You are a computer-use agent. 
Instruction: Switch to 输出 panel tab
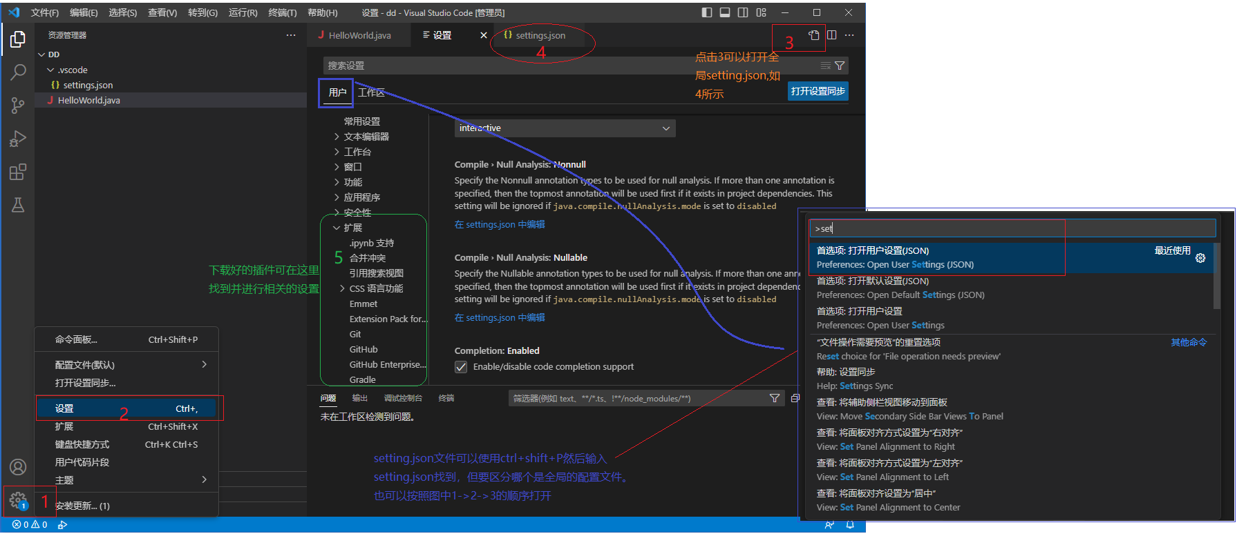point(360,398)
